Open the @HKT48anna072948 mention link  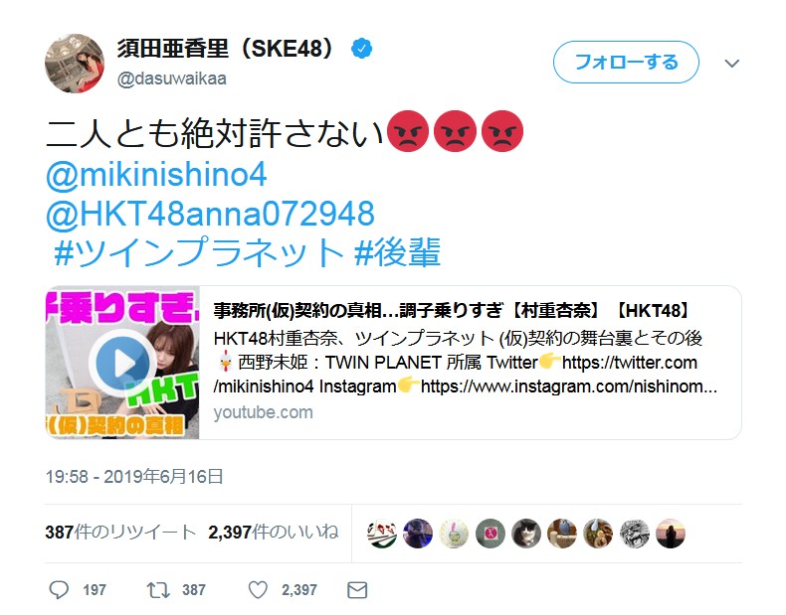210,214
